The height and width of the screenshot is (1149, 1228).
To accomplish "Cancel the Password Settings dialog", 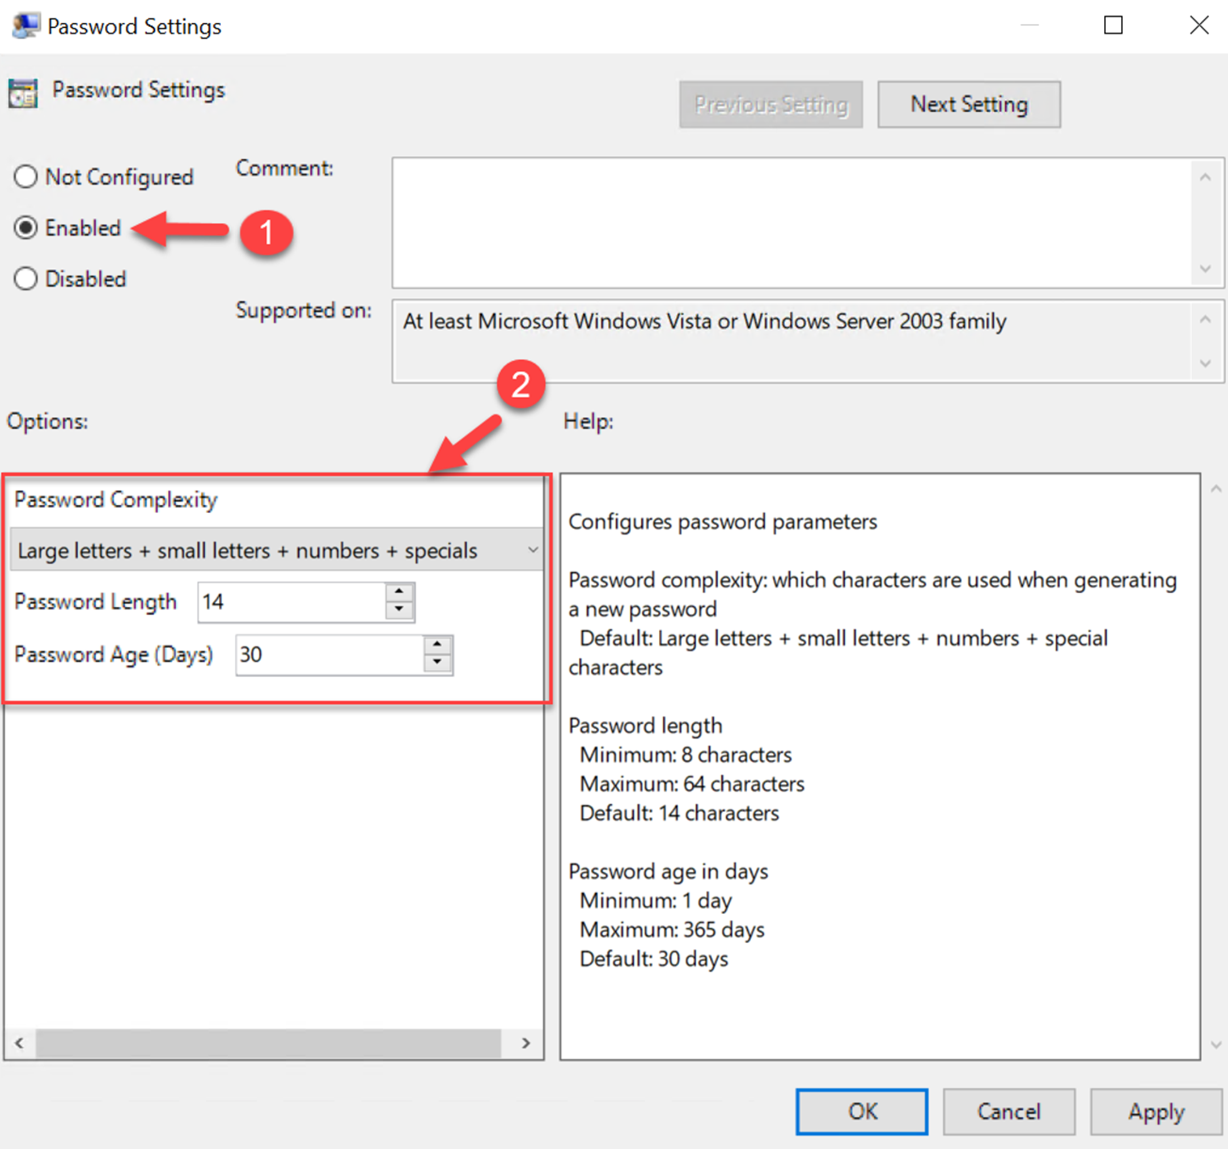I will click(1008, 1112).
